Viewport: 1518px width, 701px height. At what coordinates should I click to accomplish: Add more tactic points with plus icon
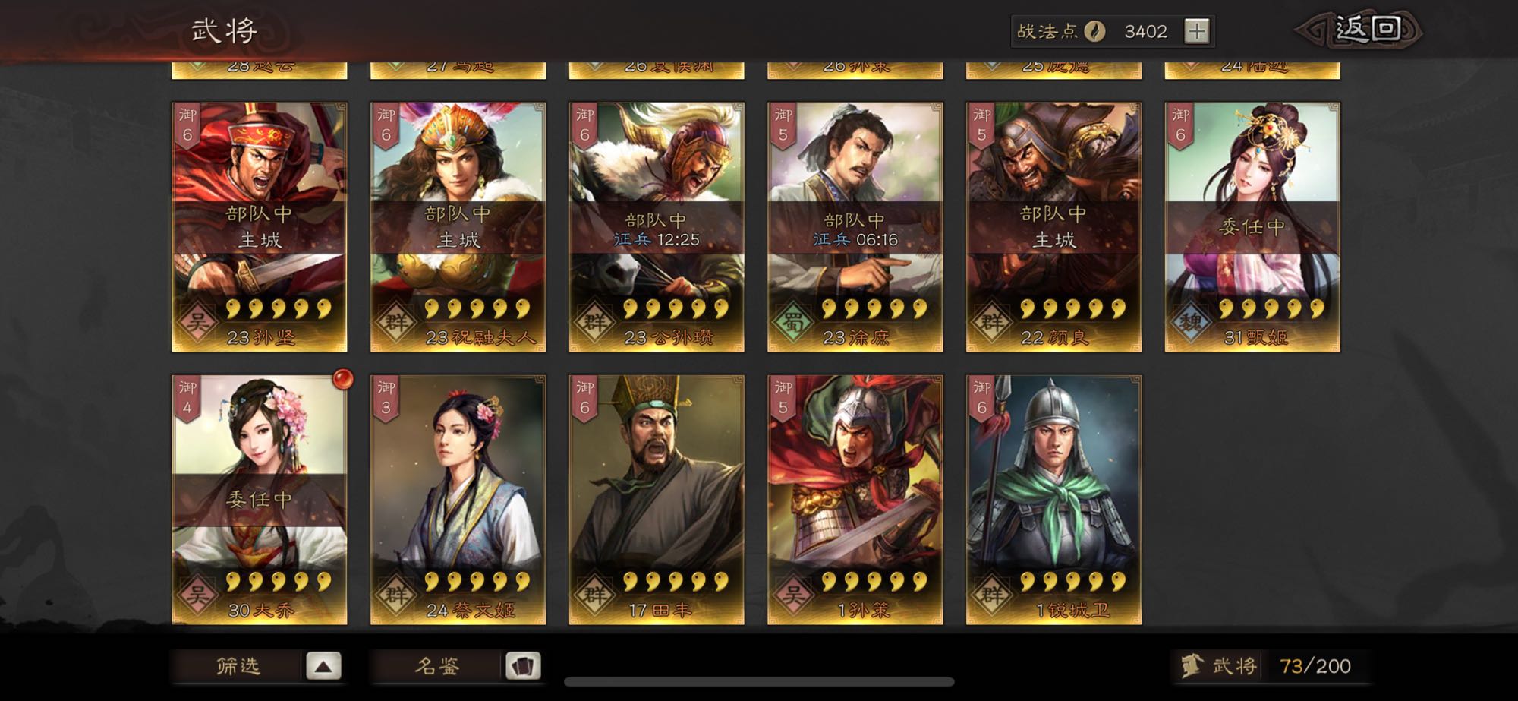(x=1197, y=31)
